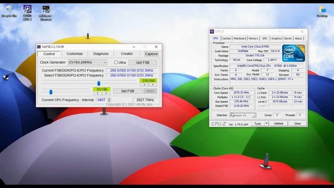The height and width of the screenshot is (188, 334).
Task: Open the About tab in CPU-Z
Action: coord(298,38)
